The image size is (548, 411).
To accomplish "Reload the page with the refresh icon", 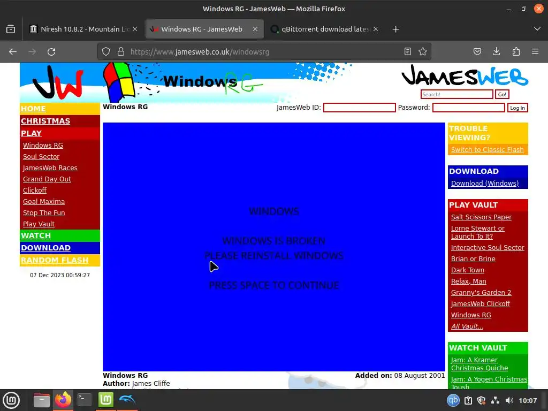I will (51, 52).
